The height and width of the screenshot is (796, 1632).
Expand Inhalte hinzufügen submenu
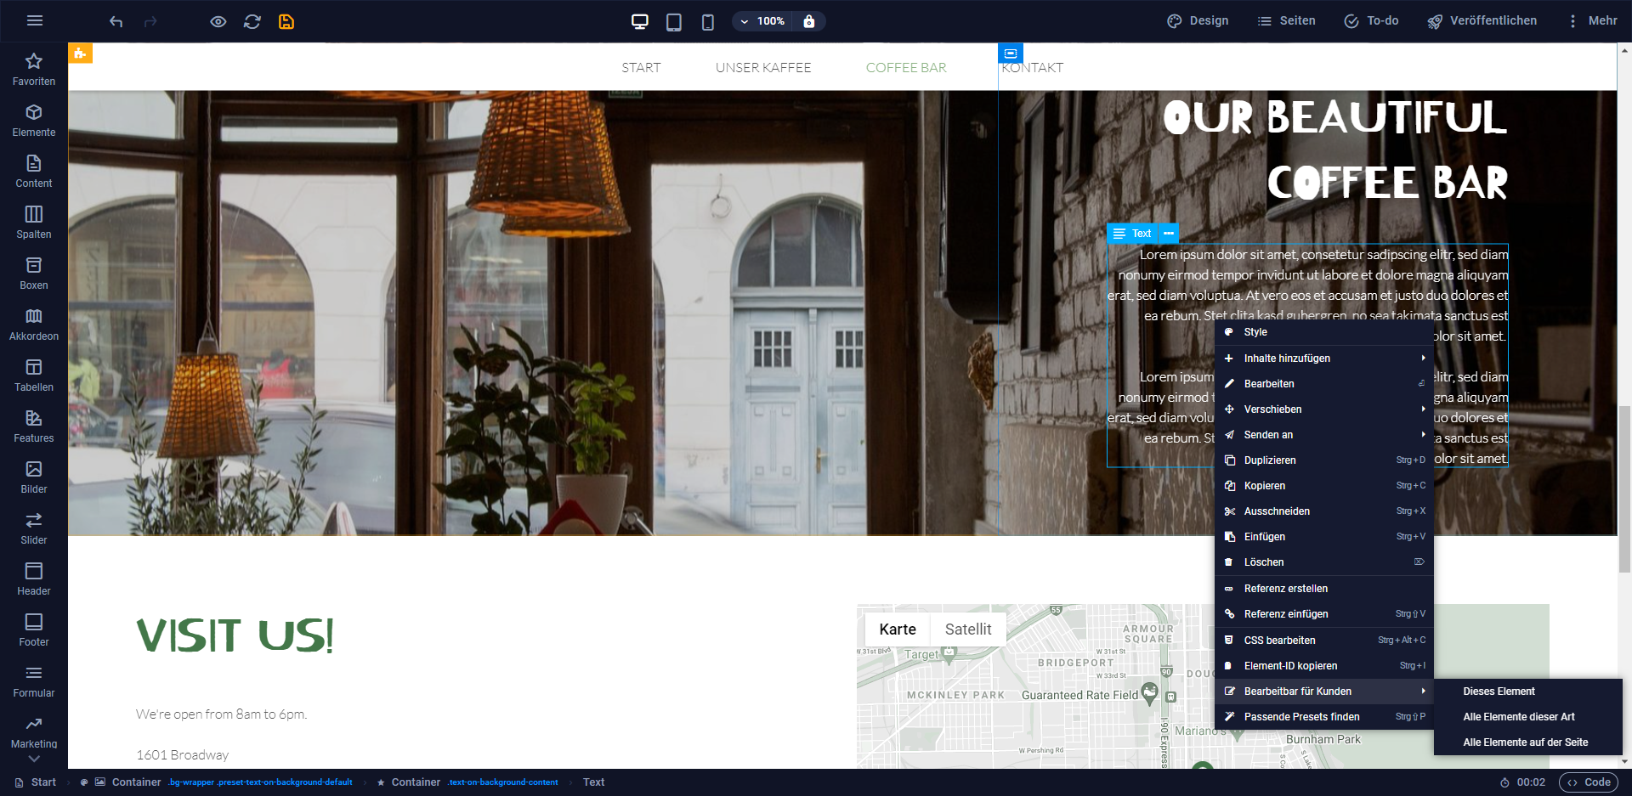(x=1324, y=358)
